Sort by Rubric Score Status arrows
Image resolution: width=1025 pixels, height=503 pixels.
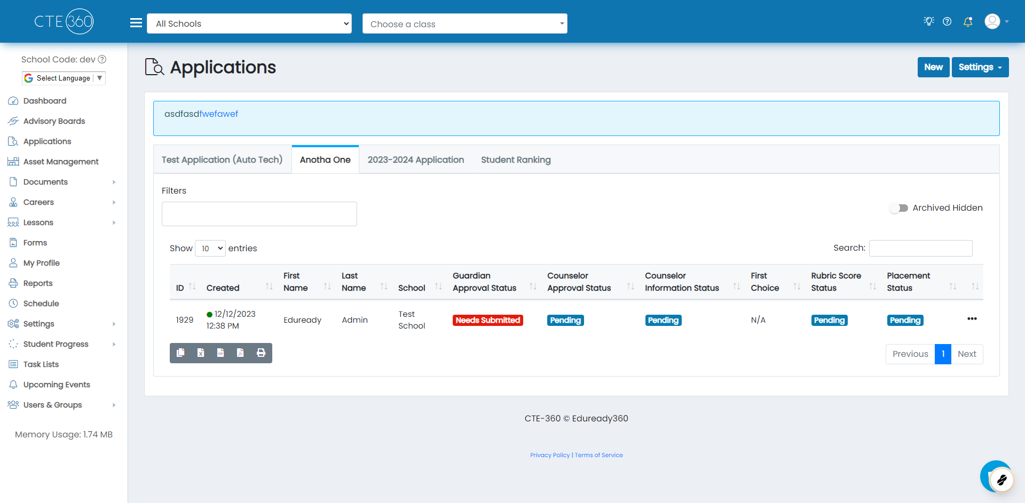coord(873,286)
